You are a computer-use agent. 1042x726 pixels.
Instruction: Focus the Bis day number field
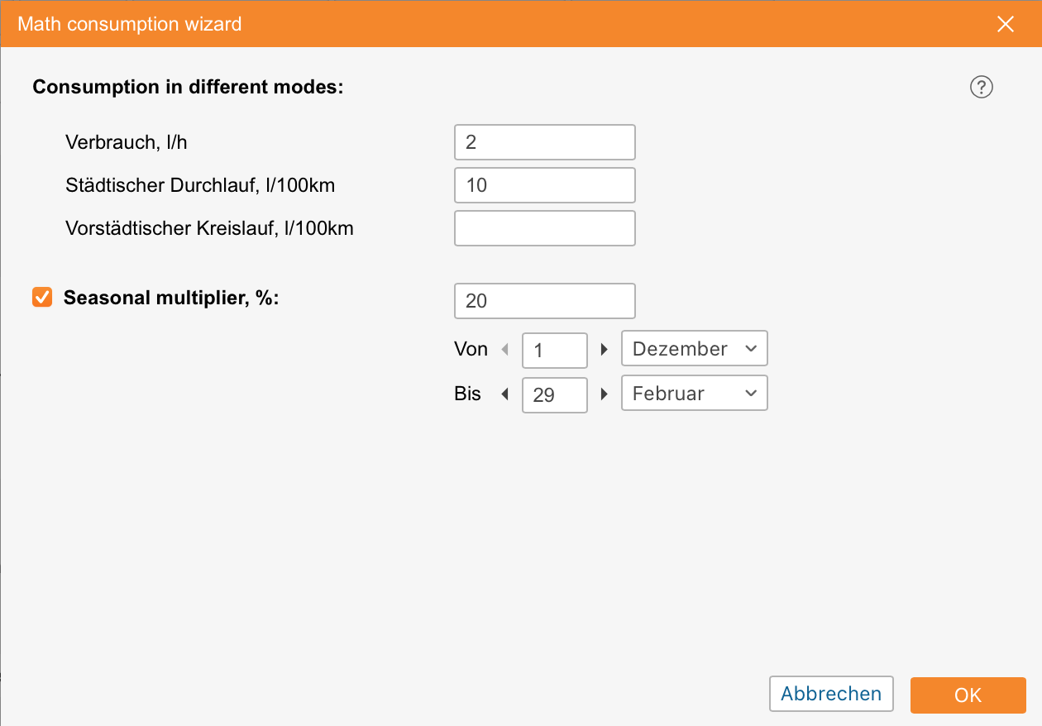(554, 395)
